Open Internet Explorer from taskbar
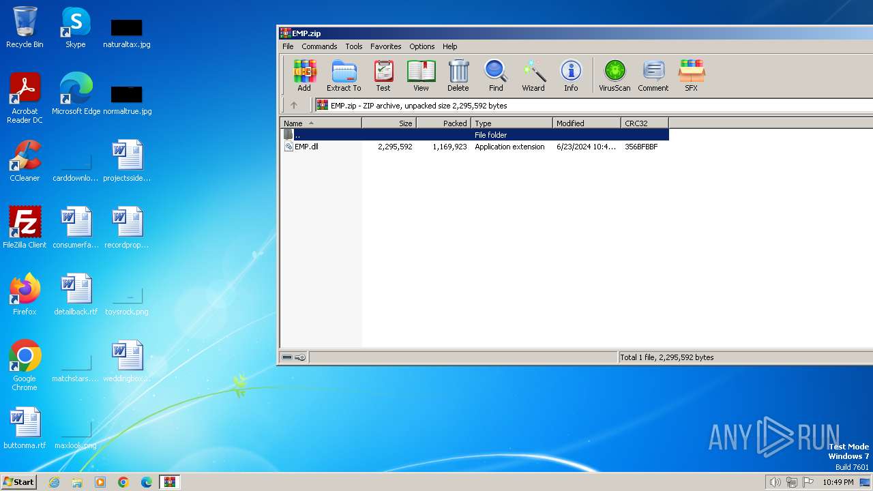Image resolution: width=873 pixels, height=491 pixels. pyautogui.click(x=54, y=482)
